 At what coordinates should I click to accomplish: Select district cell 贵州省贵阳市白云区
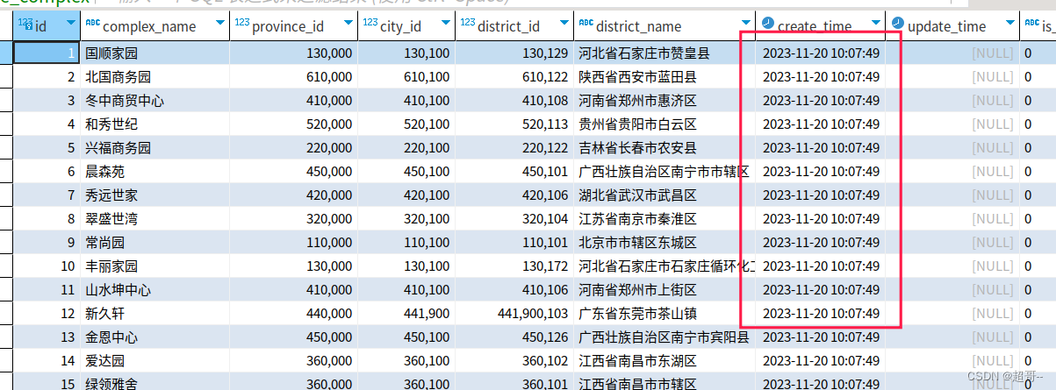[x=664, y=124]
